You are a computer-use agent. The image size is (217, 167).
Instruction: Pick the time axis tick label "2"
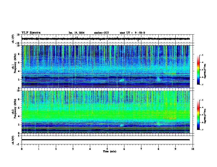[56, 149]
